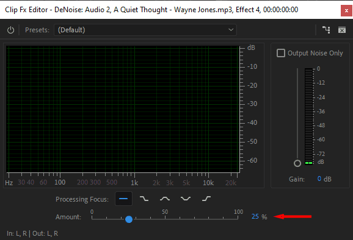Click the 'Processing Focus:' label

point(82,199)
